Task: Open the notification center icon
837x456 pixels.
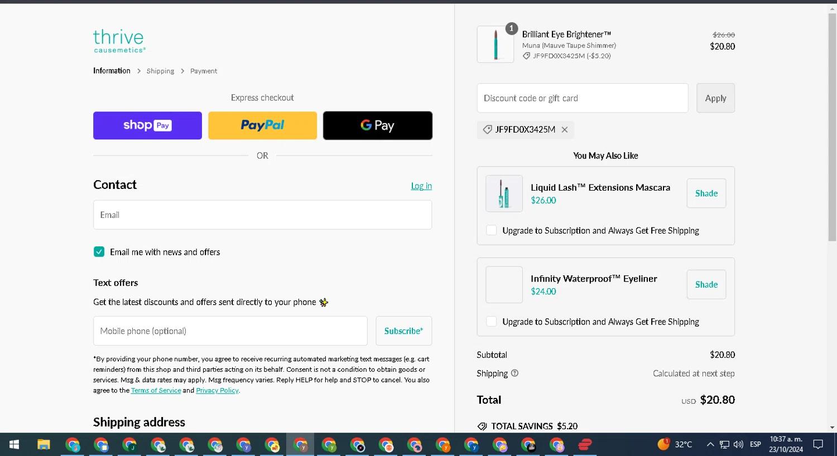Action: [x=818, y=444]
